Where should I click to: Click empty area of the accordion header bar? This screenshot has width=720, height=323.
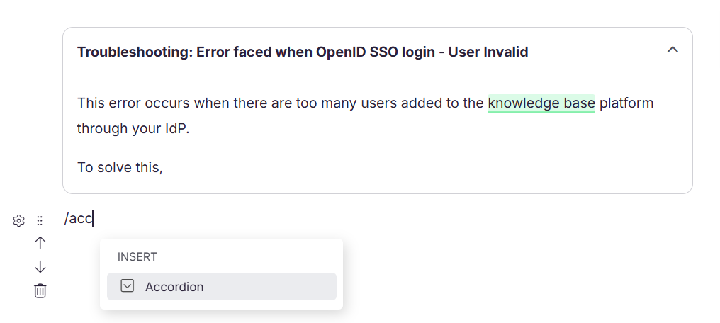click(597, 52)
